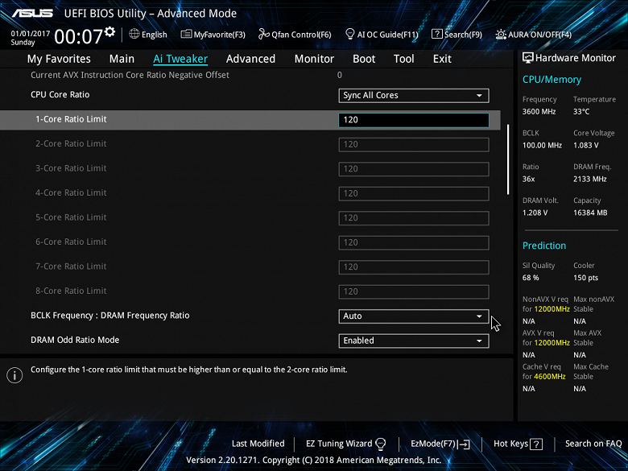Select the 1-Core Ratio Limit row label
The height and width of the screenshot is (471, 628).
click(x=71, y=119)
